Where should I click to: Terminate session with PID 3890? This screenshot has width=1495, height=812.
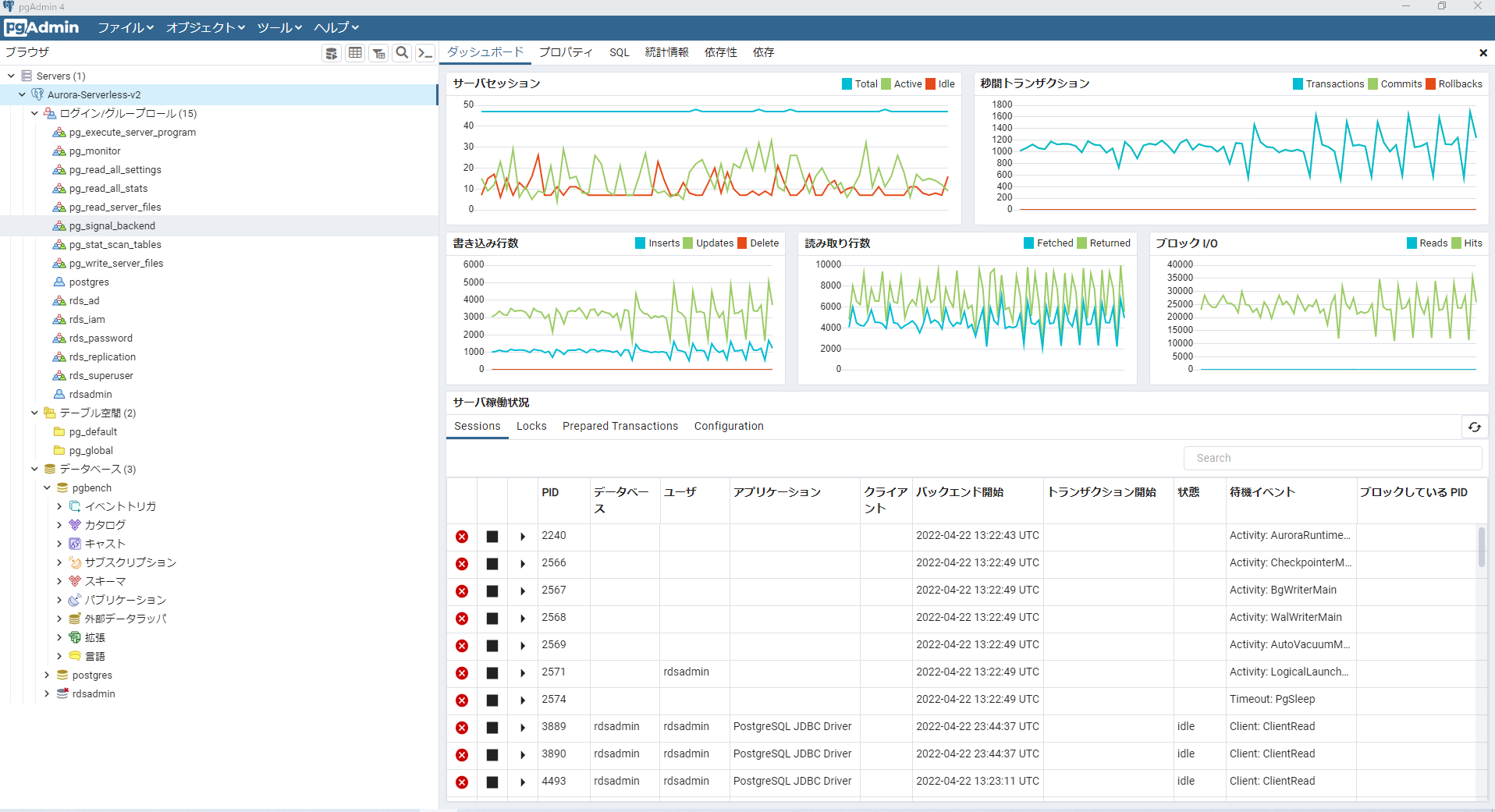coord(462,755)
